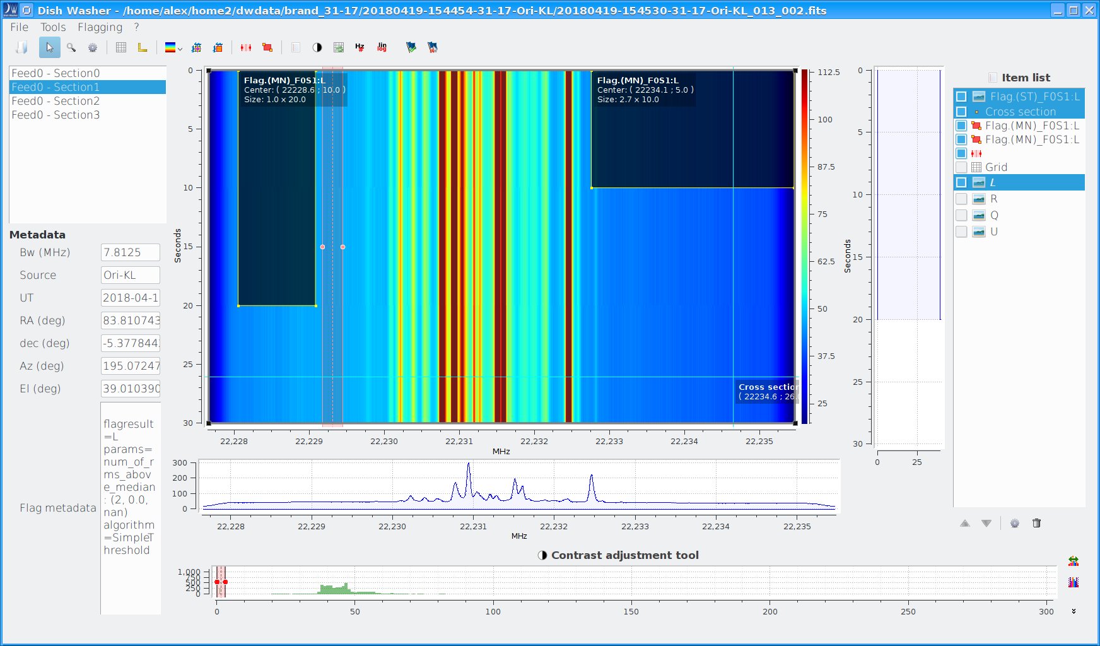This screenshot has width=1100, height=646.
Task: Toggle checkbox for Cross section item
Action: 961,112
